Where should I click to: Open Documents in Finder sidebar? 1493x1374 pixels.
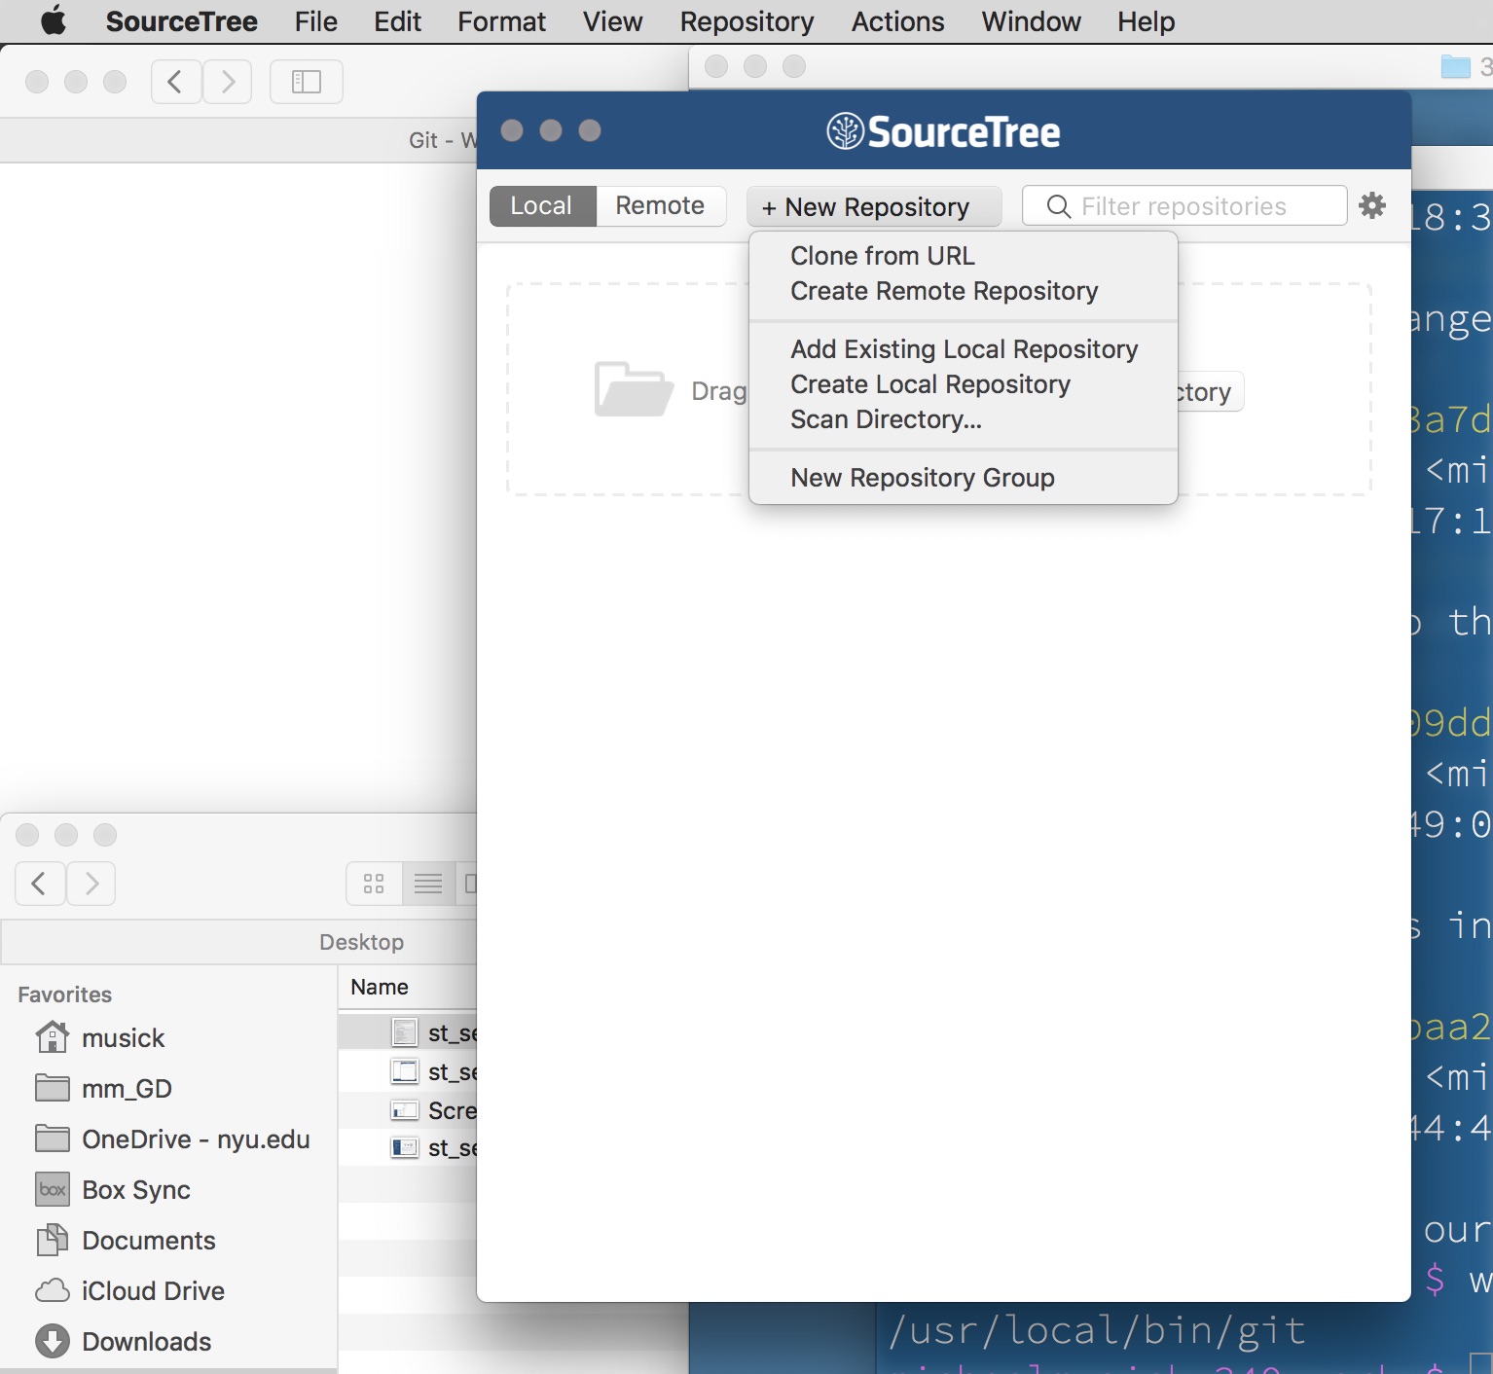coord(125,1240)
